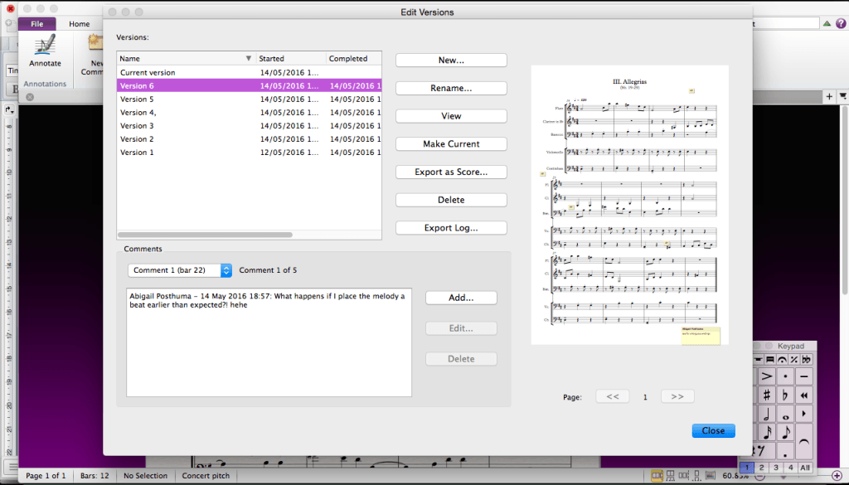Image resolution: width=849 pixels, height=485 pixels.
Task: Open the percent-sign Keypad layout
Action: 793,360
